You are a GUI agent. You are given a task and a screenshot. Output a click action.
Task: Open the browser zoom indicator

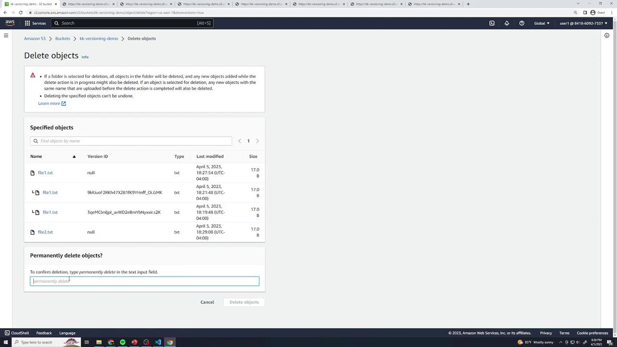pos(576,13)
